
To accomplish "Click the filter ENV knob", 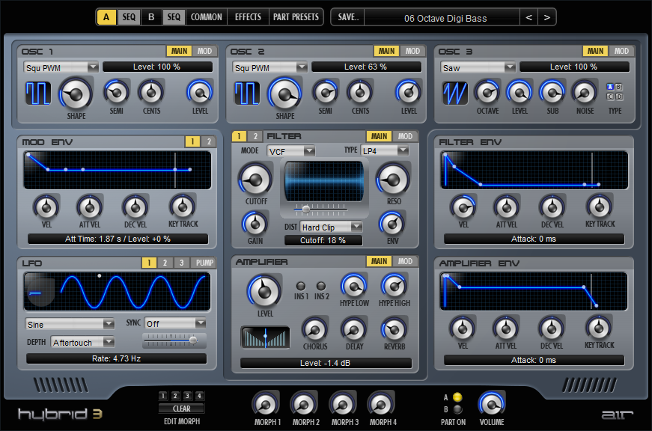I will 392,224.
